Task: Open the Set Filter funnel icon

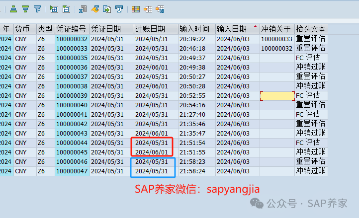Action: click(37, 9)
